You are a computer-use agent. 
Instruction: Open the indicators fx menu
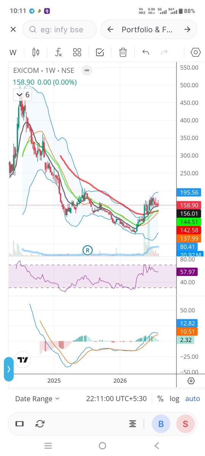pyautogui.click(x=58, y=52)
